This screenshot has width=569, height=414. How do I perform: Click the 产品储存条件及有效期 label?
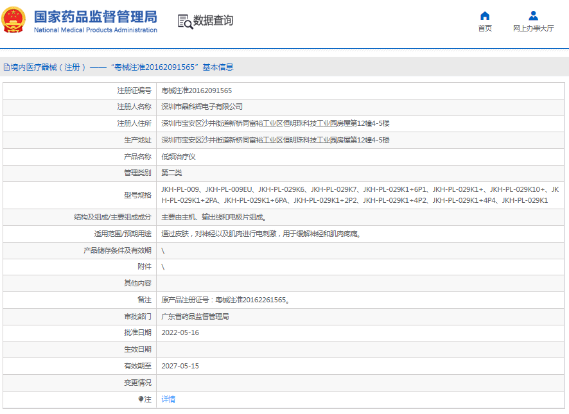tap(118, 250)
